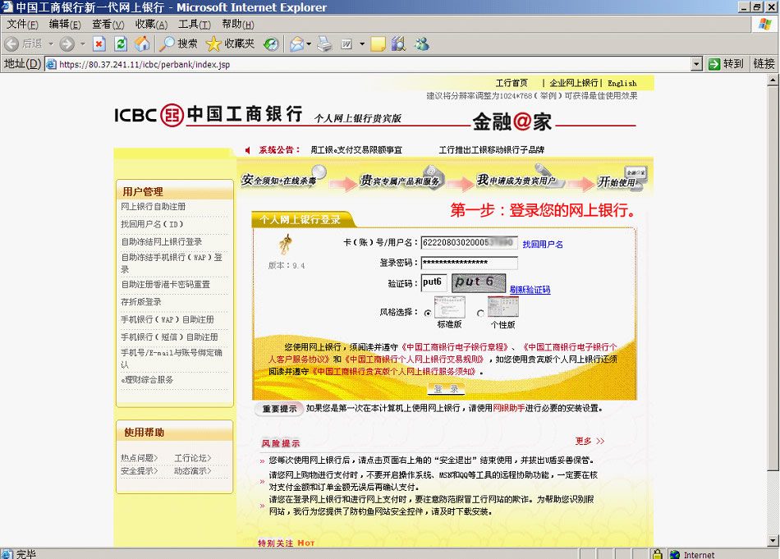
Task: Expand the Mail button dropdown arrow
Action: click(309, 44)
